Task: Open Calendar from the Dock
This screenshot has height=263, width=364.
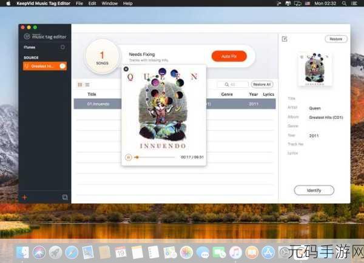Action: 121,252
